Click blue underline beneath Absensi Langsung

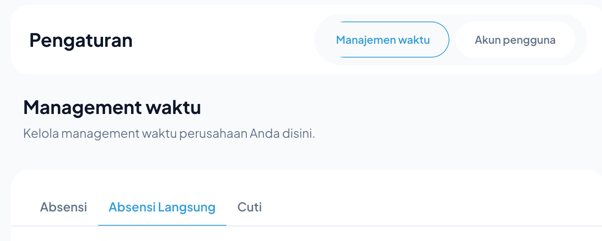click(x=162, y=225)
